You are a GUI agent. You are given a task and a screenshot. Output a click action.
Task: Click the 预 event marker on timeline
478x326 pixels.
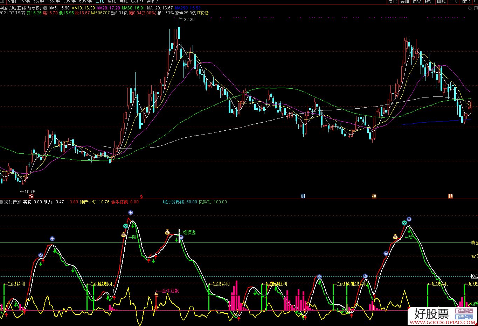451,196
